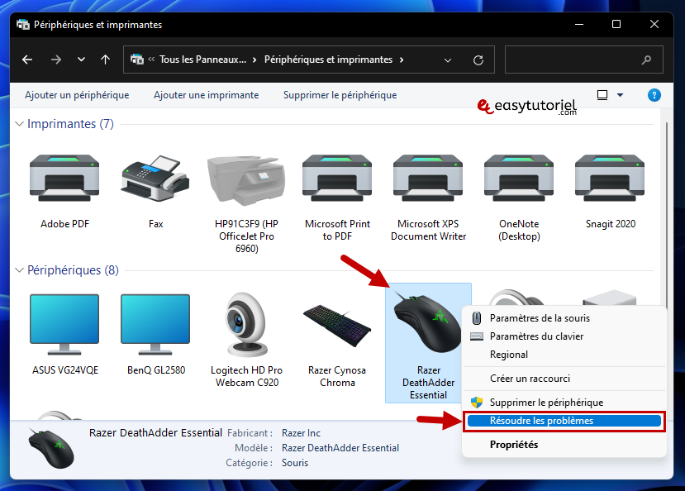Image resolution: width=685 pixels, height=491 pixels.
Task: Close the Périphériques et imprimantes window
Action: 654,25
